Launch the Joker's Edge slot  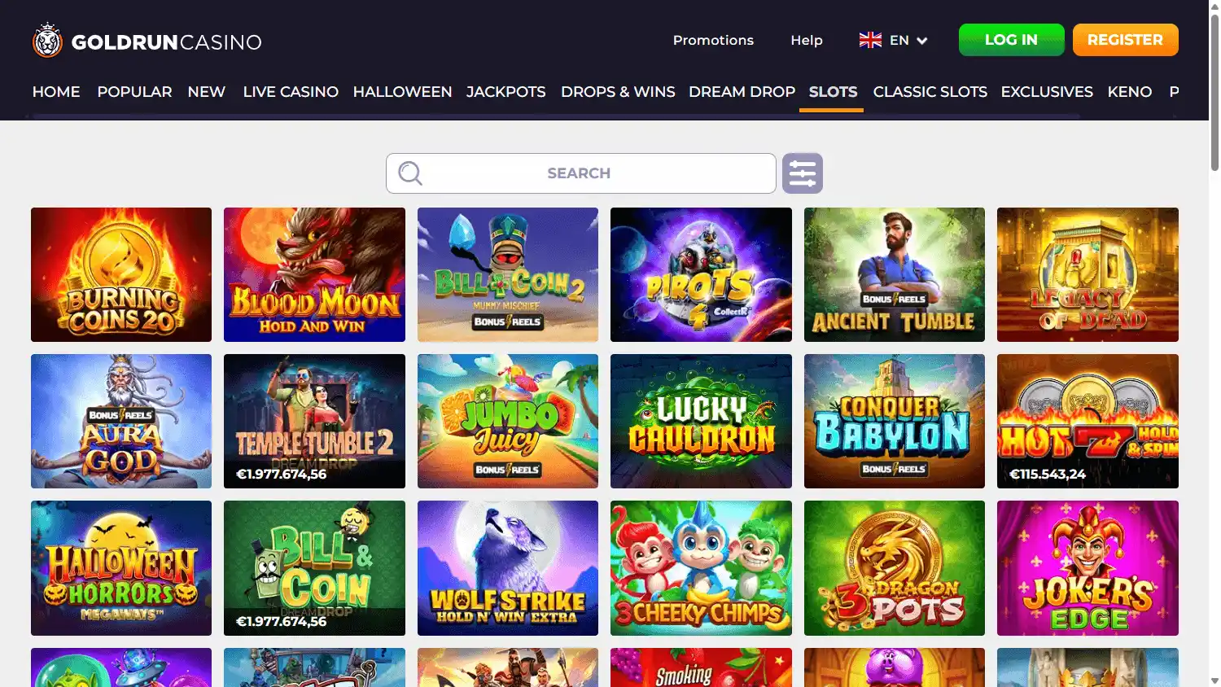(1088, 568)
